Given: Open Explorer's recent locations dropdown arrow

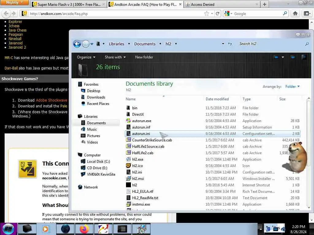Looking at the screenshot, I should coord(92,44).
